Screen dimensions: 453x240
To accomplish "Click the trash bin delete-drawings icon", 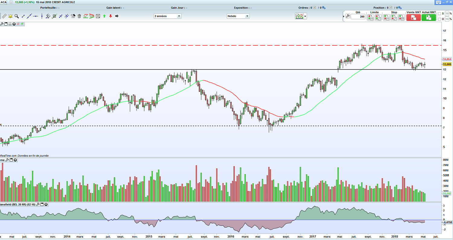I will tap(79, 16).
